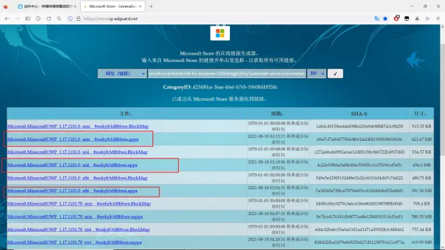Download 1.17.1101.0 x64 appx file
The image size is (445, 250).
pyautogui.click(x=72, y=165)
